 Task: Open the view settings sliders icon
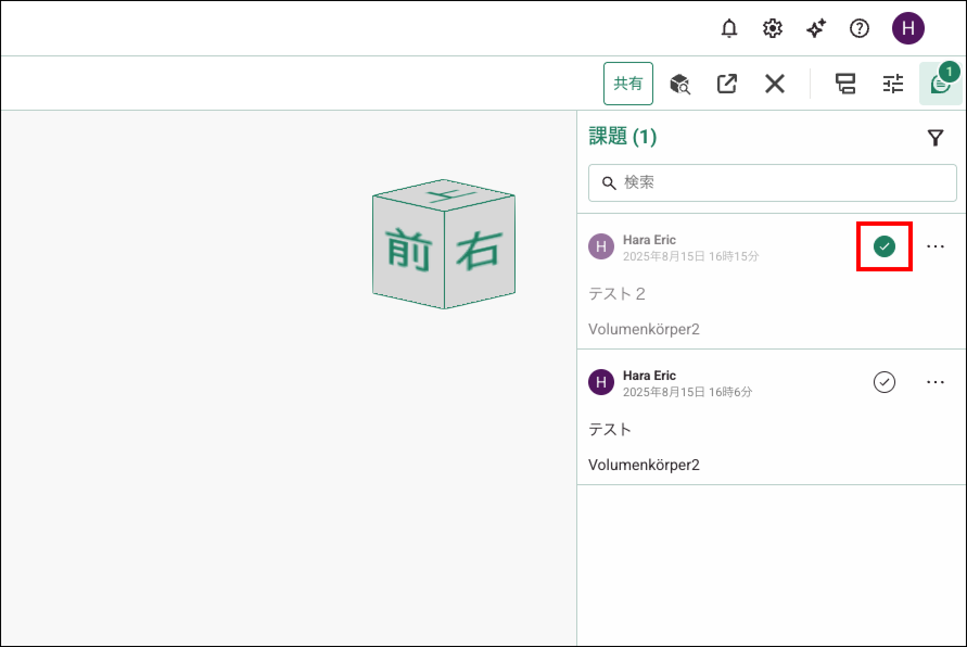893,84
